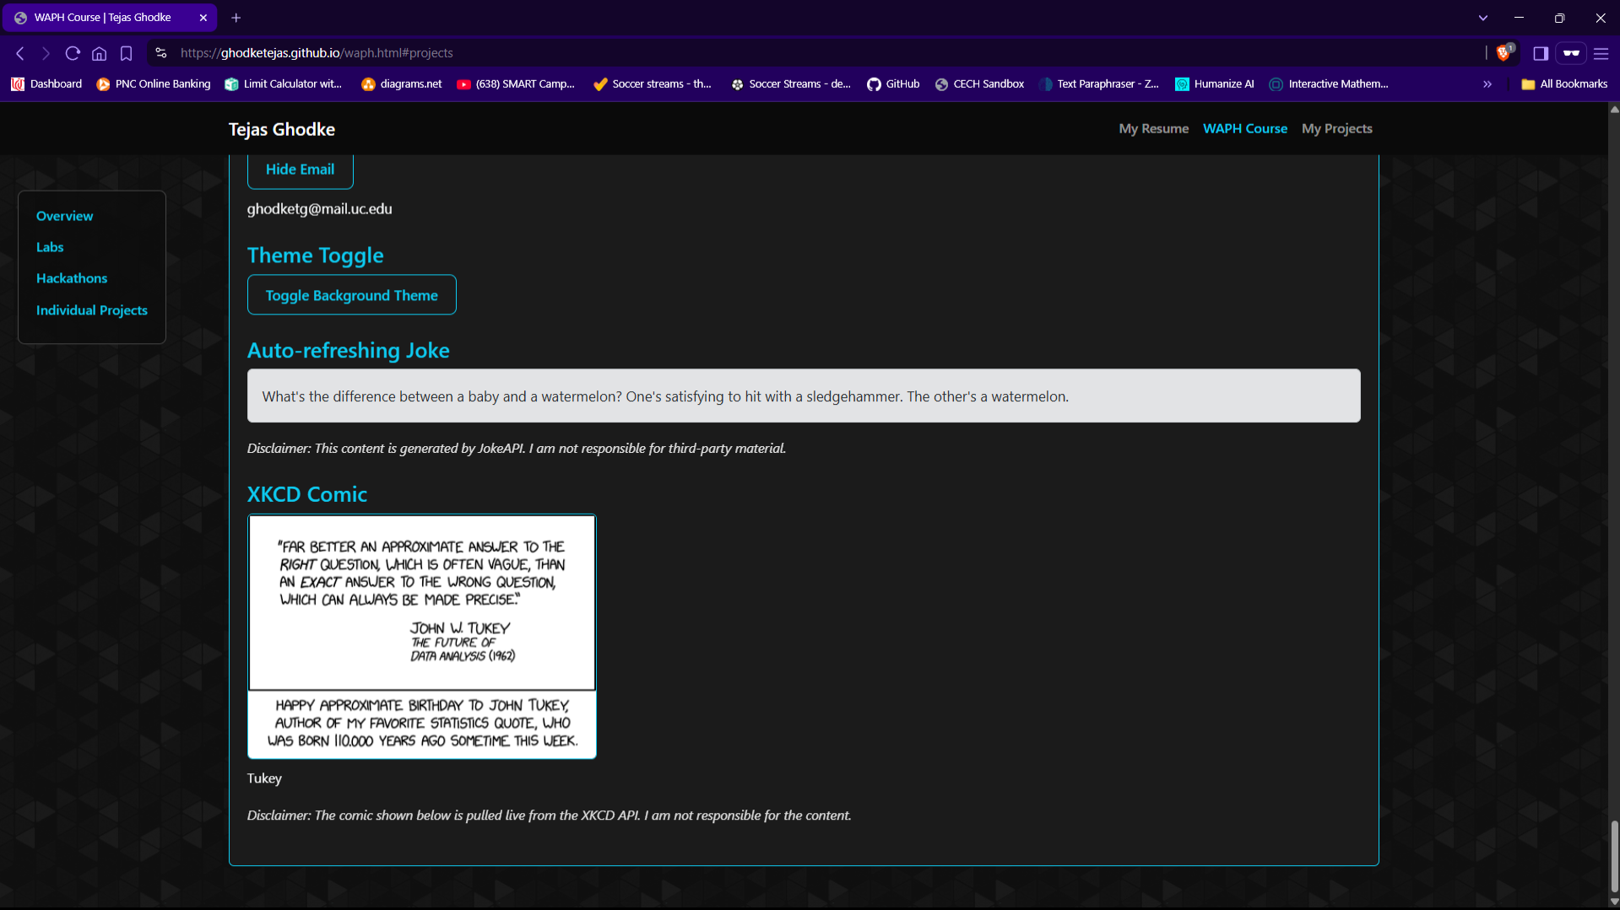This screenshot has width=1620, height=910.
Task: Click the Tukey comic caption
Action: pyautogui.click(x=264, y=778)
